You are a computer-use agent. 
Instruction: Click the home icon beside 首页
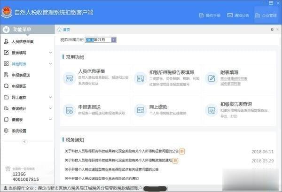[59, 30]
